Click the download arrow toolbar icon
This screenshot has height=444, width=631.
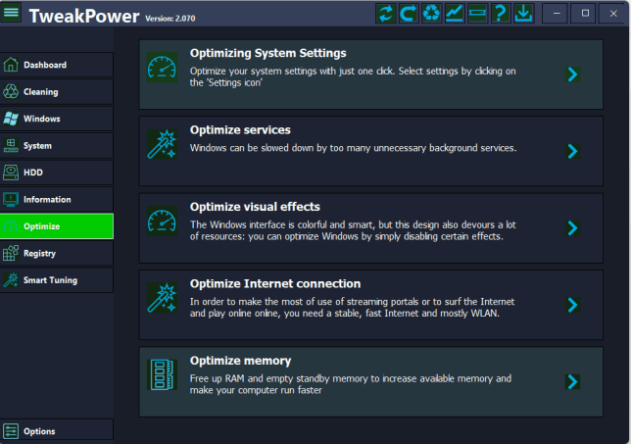tap(523, 14)
